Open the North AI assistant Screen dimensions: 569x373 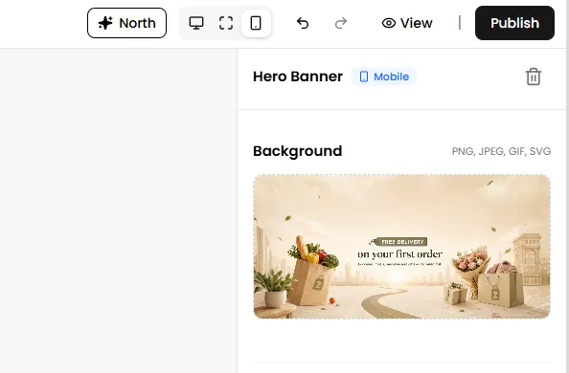(126, 23)
